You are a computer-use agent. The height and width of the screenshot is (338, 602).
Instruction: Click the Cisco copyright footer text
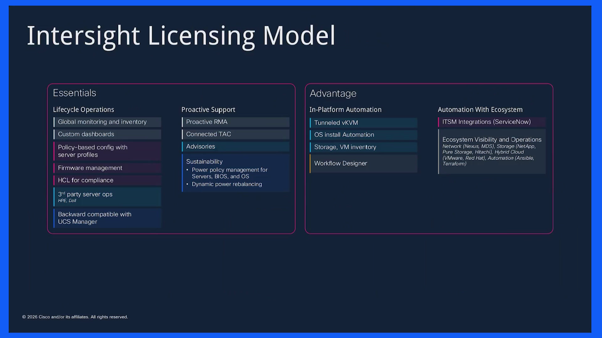tap(75, 317)
